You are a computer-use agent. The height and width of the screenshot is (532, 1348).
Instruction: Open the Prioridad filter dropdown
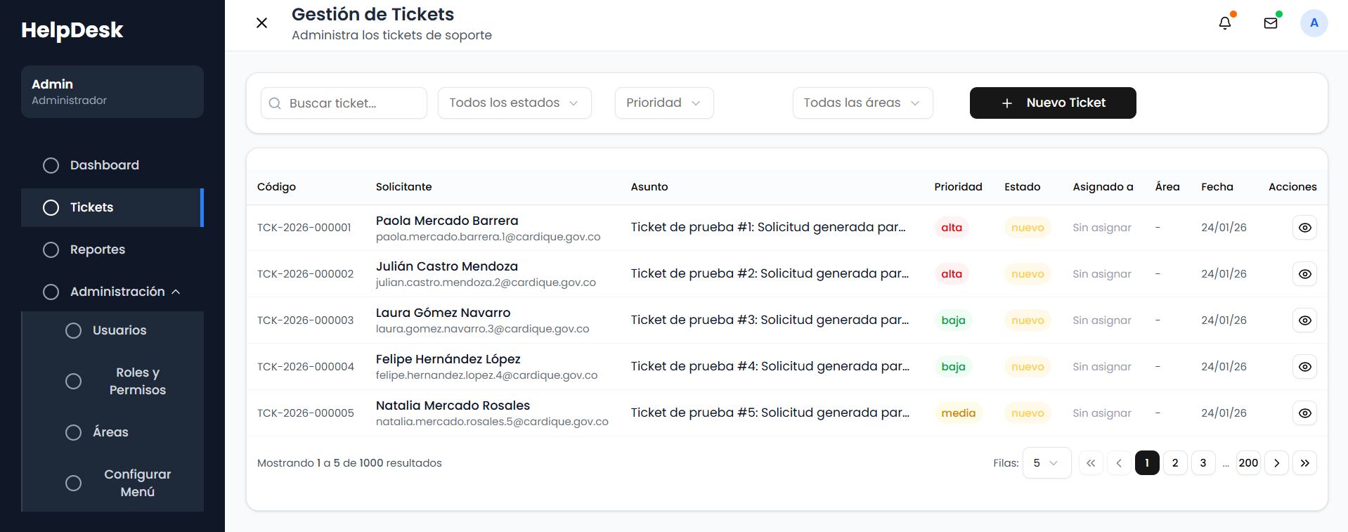[x=664, y=103]
